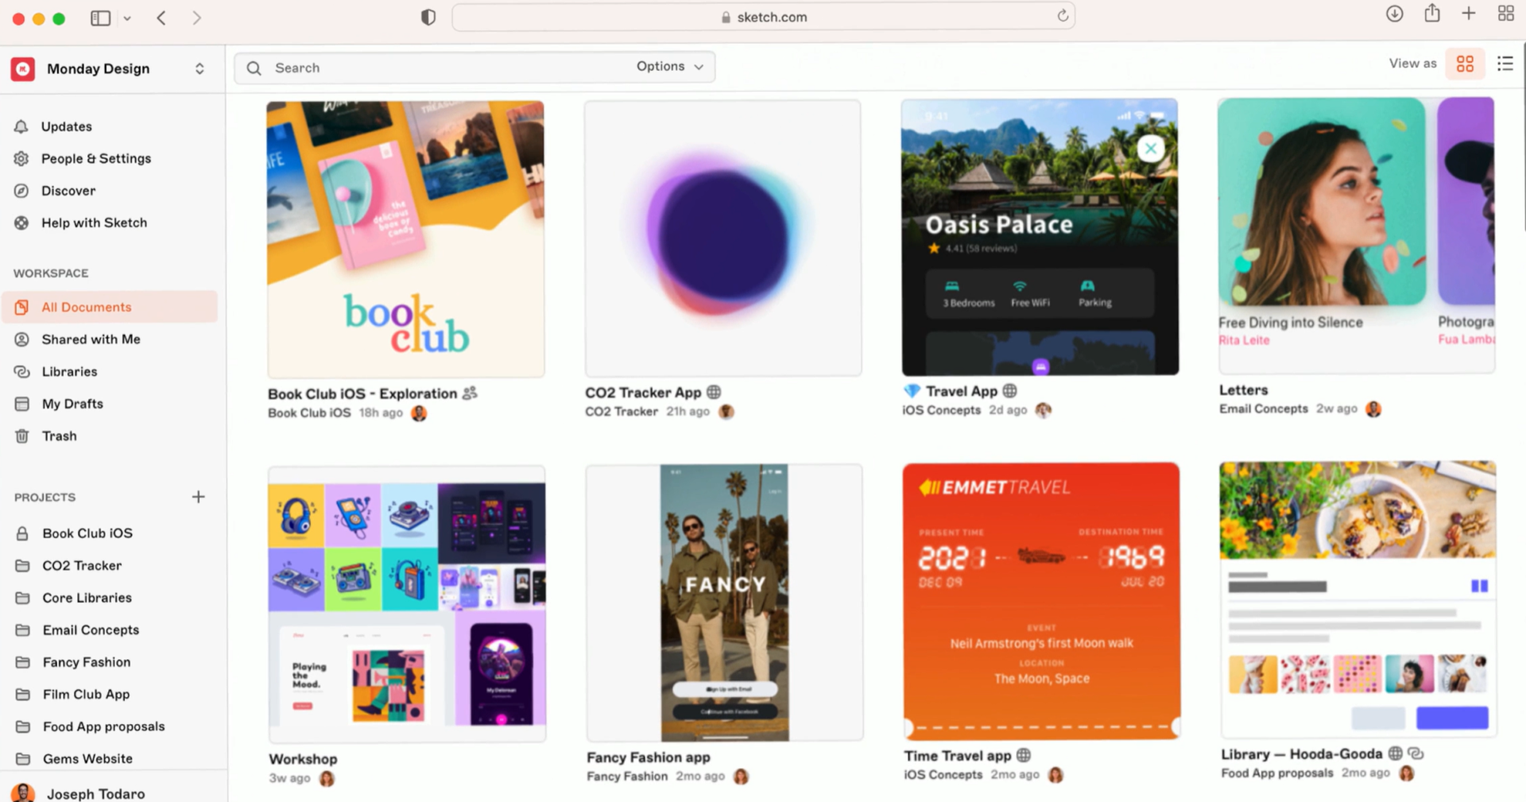
Task: Reload the sketch.com page
Action: coord(1063,16)
